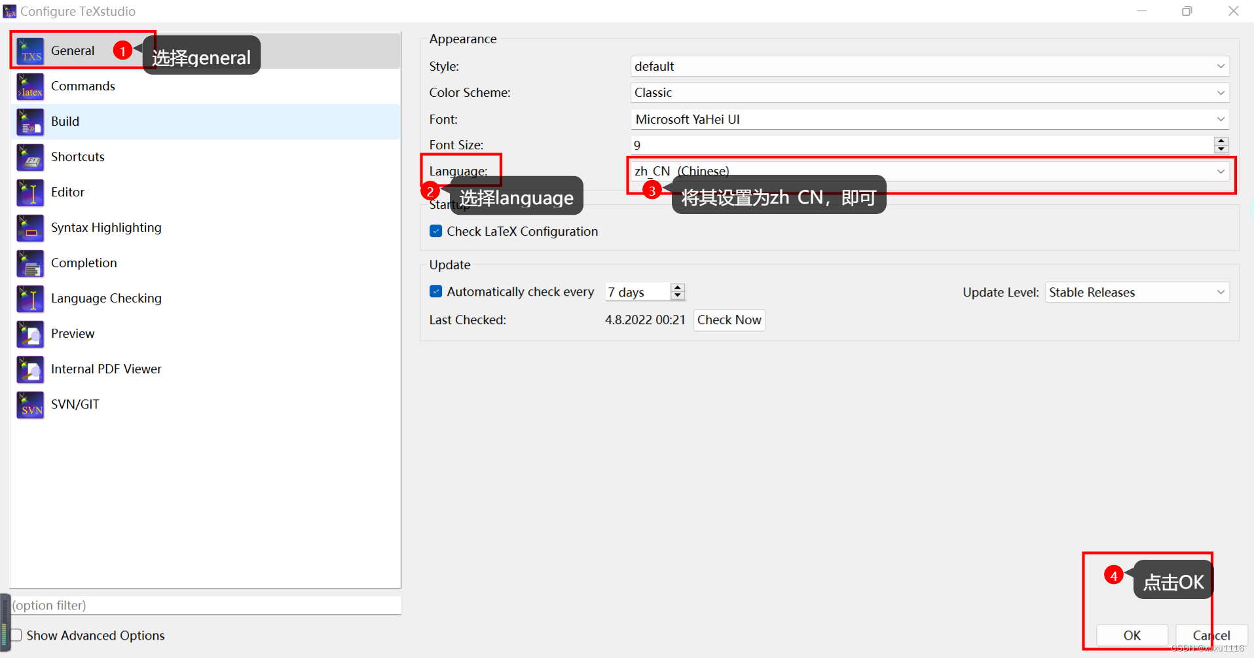Click the Syntax Highlighting icon
Viewport: 1254px width, 658px height.
(30, 228)
